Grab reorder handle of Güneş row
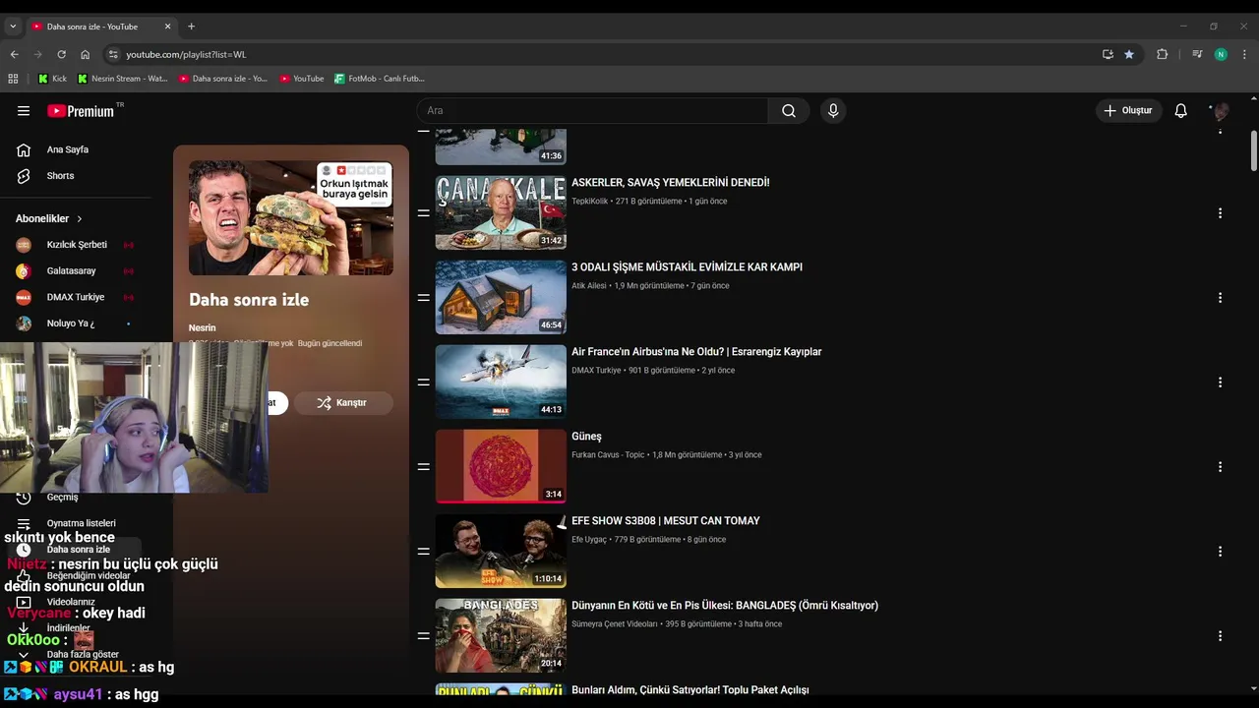The height and width of the screenshot is (708, 1259). (423, 467)
